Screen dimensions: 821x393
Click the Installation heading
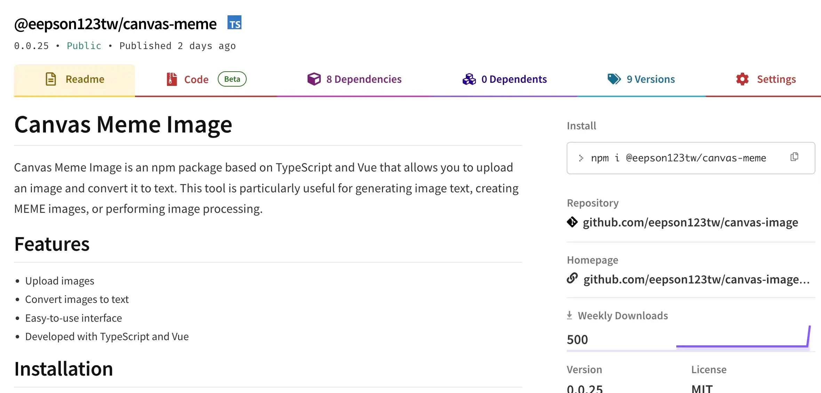[x=63, y=369]
